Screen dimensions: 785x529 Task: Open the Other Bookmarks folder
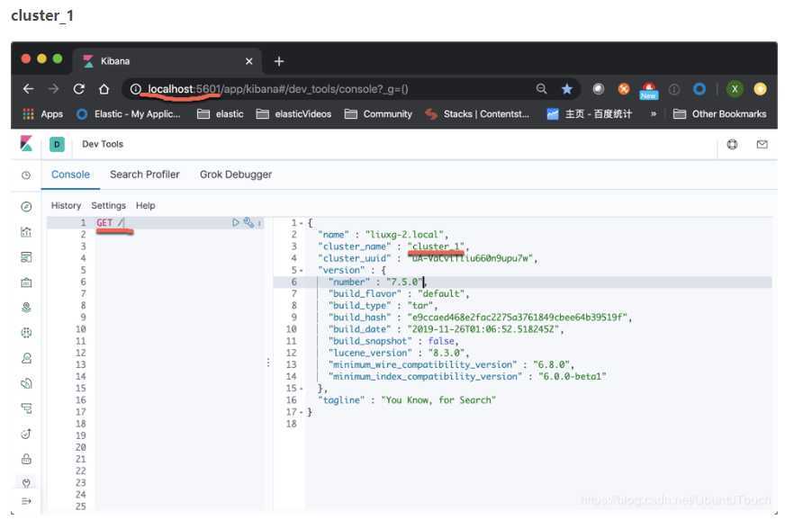pos(719,114)
